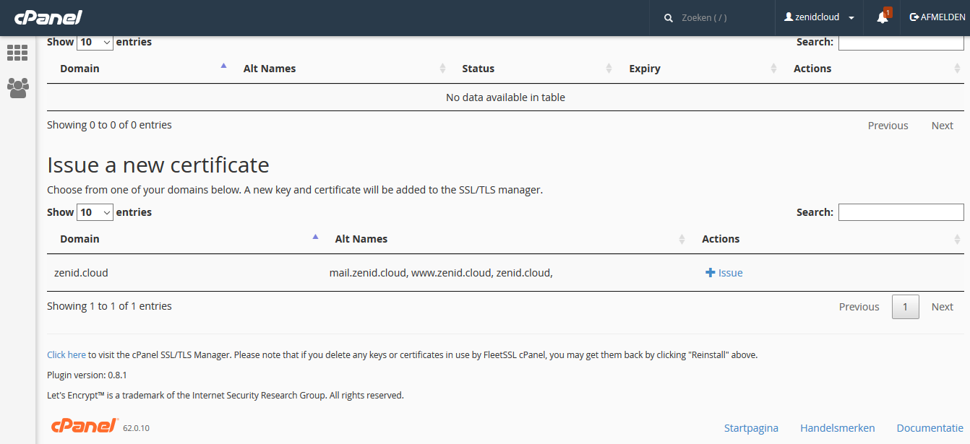Screen dimensions: 970x444
Task: Click the AFMELDEN logout button
Action: coord(937,17)
